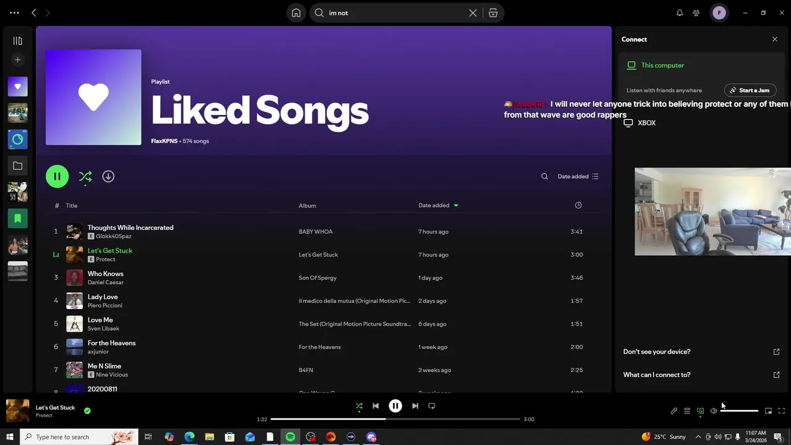The width and height of the screenshot is (791, 445).
Task: Go back with the left arrow
Action: [x=34, y=13]
